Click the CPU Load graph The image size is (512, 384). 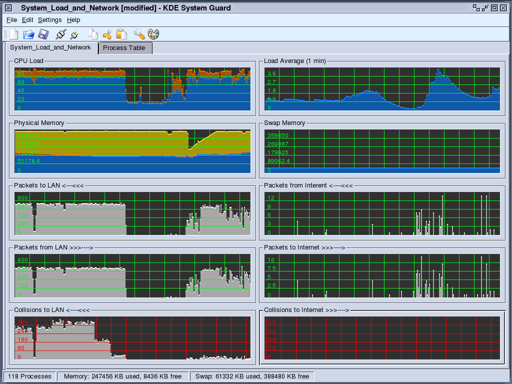click(132, 89)
